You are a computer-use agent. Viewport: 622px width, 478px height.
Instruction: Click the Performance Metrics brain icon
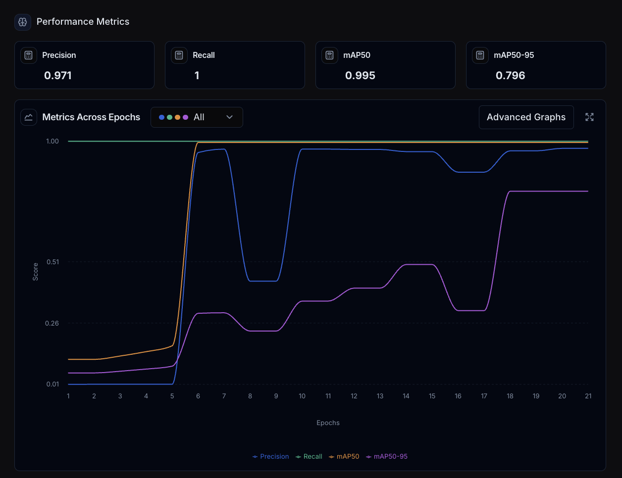pos(22,22)
